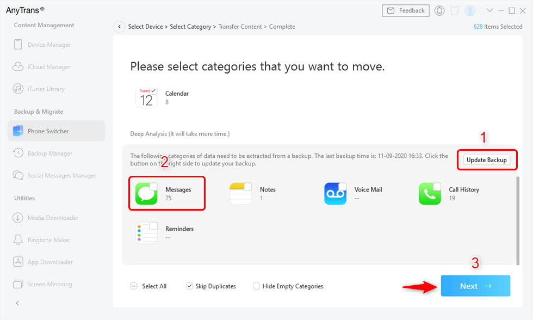Screen dimensions: 533x320
Task: Open iTunes Library section
Action: coord(46,89)
